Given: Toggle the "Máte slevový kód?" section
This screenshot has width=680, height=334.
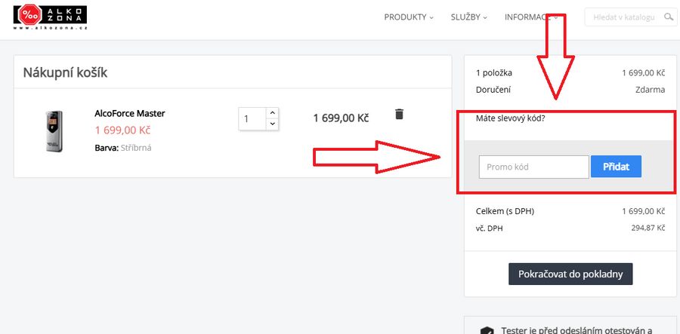Looking at the screenshot, I should 511,118.
